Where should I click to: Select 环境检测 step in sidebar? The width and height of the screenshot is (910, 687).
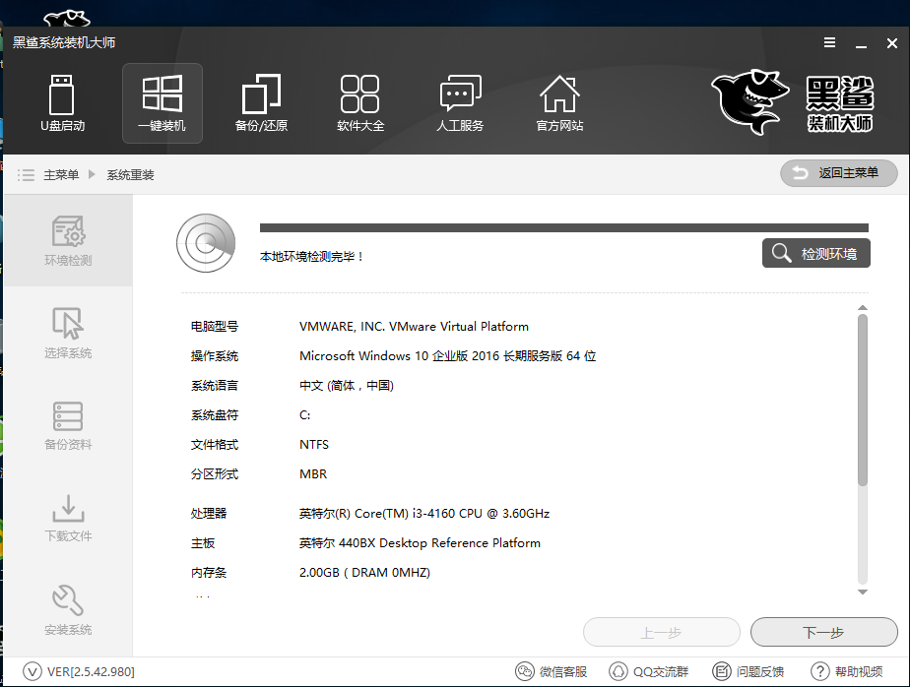pos(68,240)
